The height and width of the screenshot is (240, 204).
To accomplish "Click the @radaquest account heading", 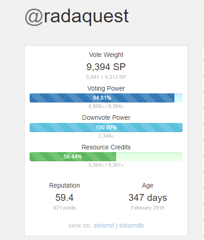I will click(x=76, y=16).
